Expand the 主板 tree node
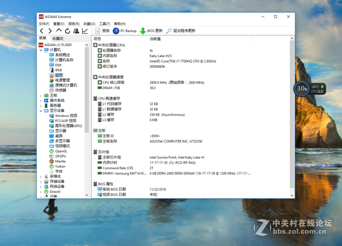Screen dimensions: 342x246 click(x=41, y=96)
